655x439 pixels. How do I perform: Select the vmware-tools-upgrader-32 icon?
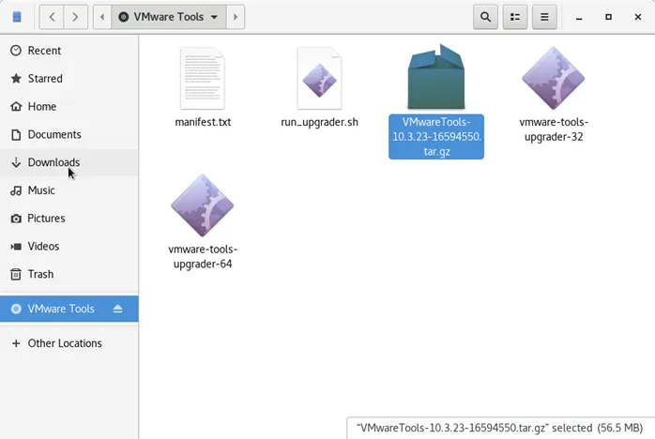pos(554,78)
